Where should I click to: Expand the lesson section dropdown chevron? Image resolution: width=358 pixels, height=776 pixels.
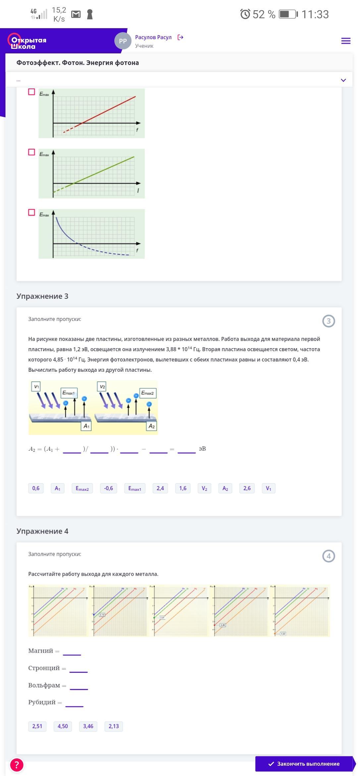[x=343, y=80]
